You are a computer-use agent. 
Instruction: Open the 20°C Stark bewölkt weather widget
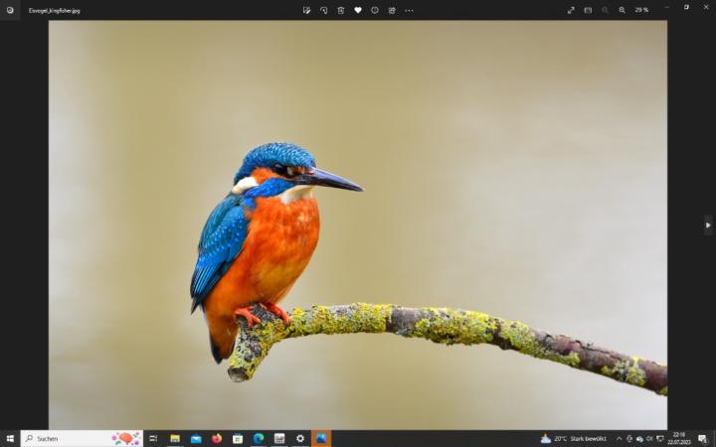point(574,438)
